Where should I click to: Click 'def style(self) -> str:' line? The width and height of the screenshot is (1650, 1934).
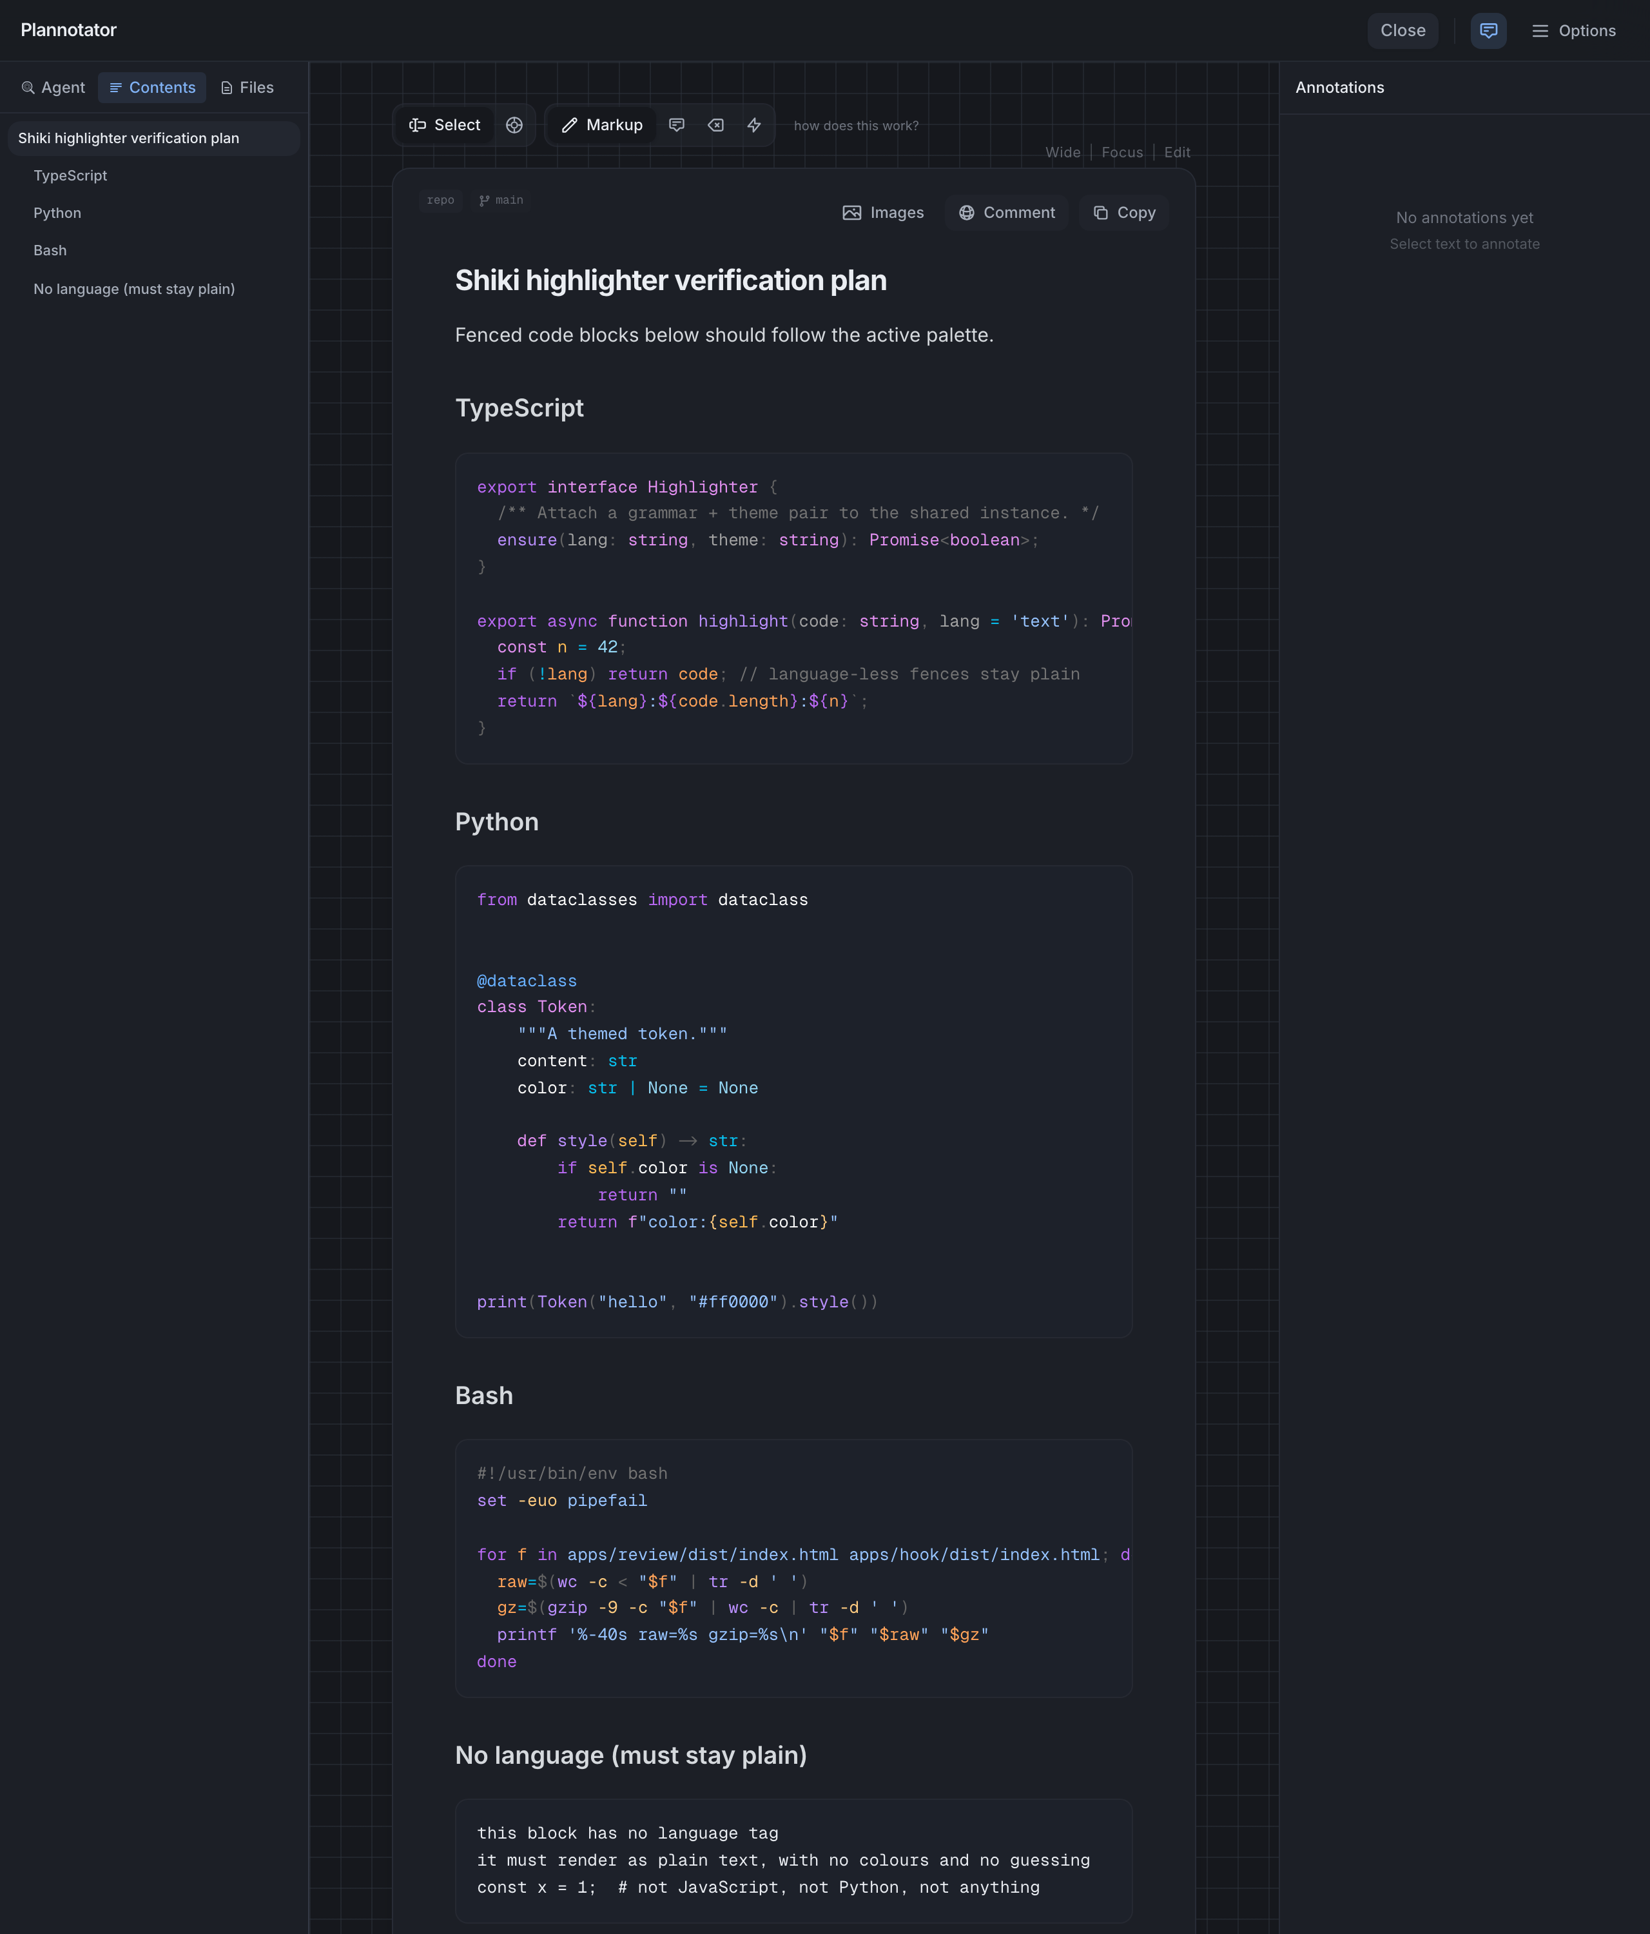pos(632,1140)
